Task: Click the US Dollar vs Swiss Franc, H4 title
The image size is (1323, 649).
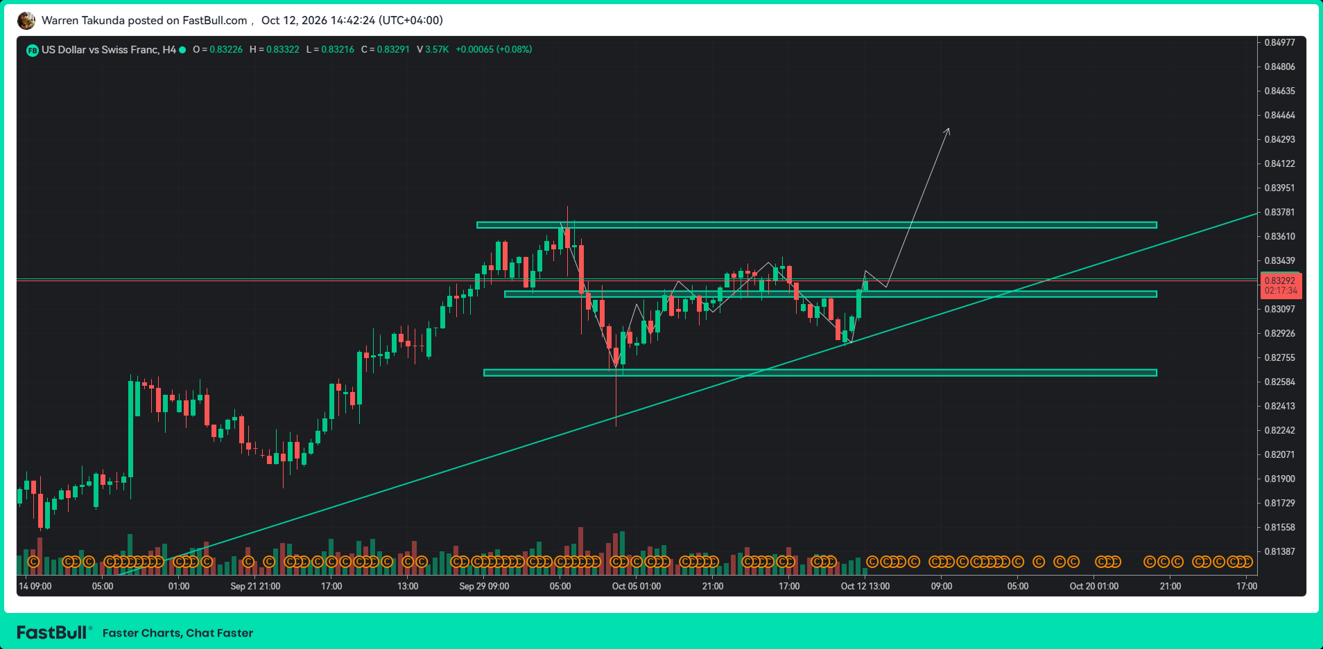Action: click(109, 50)
